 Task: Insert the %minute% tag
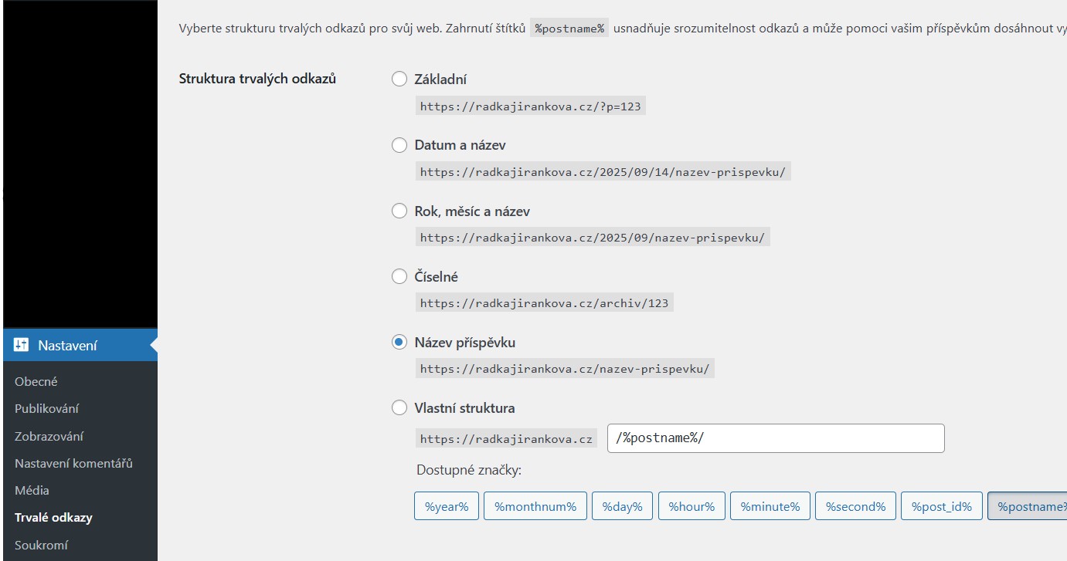coord(770,505)
